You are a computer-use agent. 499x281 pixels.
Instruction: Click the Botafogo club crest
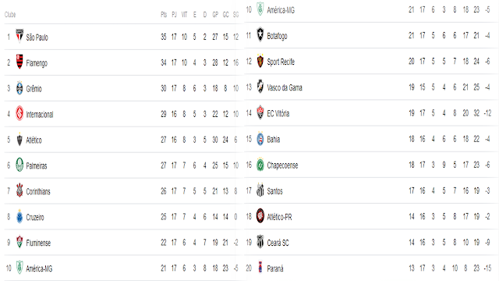[x=260, y=34]
